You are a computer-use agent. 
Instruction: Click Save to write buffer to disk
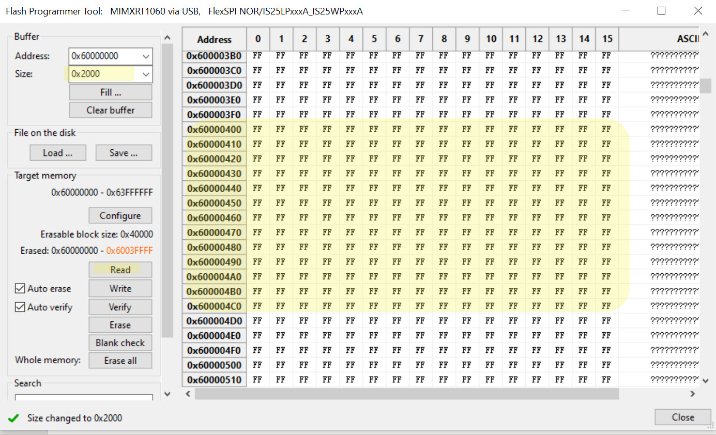coord(124,152)
